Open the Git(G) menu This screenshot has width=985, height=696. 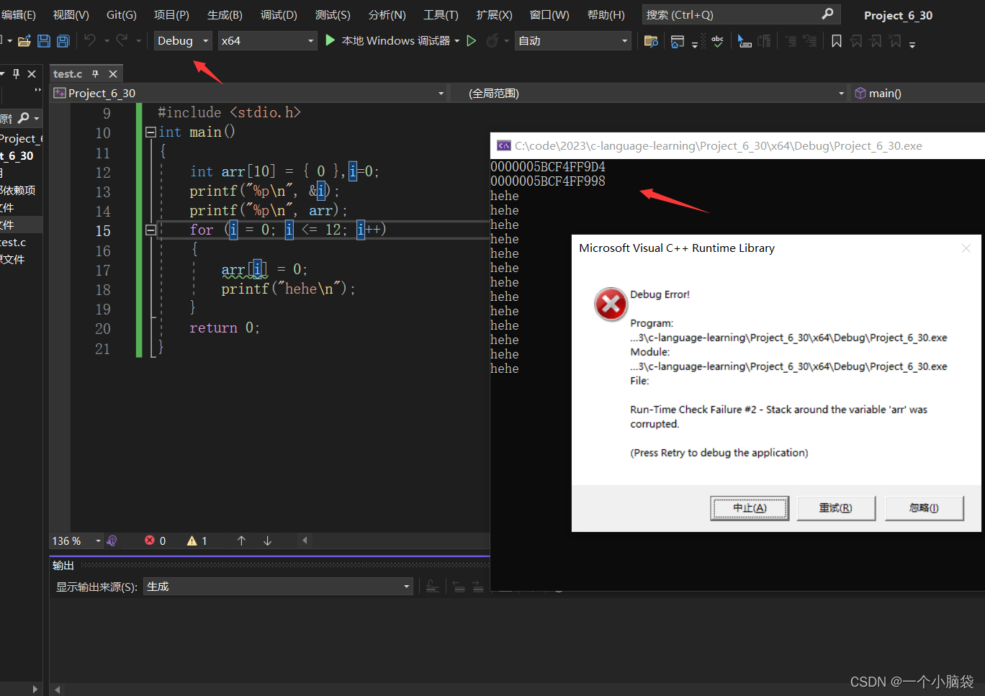click(x=122, y=14)
